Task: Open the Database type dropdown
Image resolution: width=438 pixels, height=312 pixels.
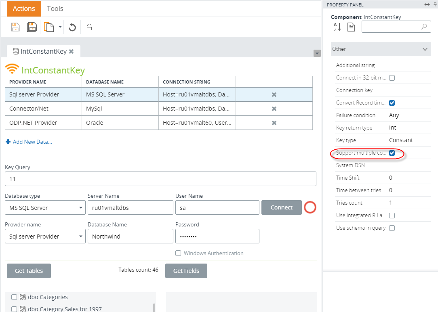Action: click(45, 208)
